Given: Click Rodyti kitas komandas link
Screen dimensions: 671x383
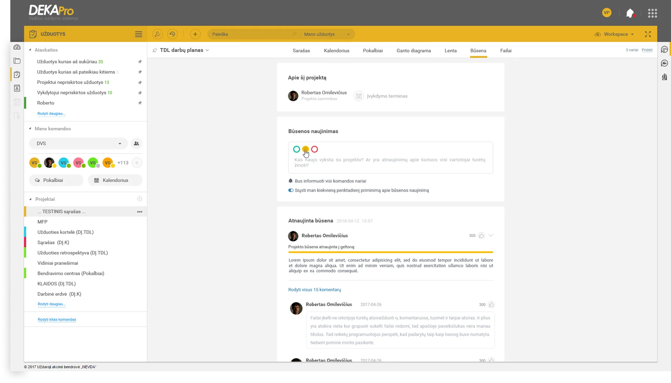Looking at the screenshot, I should 57,320.
